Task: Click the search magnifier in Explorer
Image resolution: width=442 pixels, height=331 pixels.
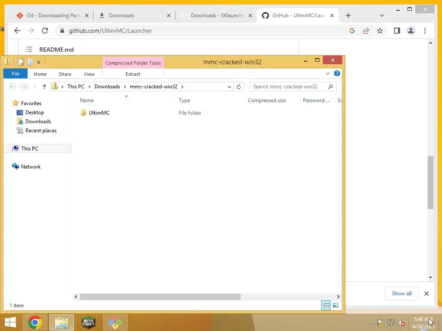Action: 330,87
